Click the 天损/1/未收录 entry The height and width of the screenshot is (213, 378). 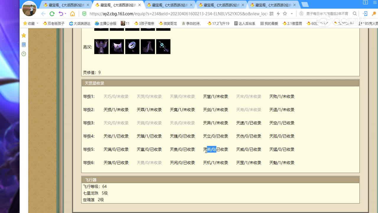(x=116, y=110)
